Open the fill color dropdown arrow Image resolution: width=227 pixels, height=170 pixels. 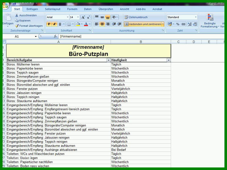click(82, 24)
